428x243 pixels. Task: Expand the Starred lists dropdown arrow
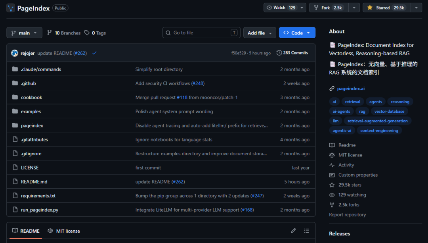pos(416,8)
